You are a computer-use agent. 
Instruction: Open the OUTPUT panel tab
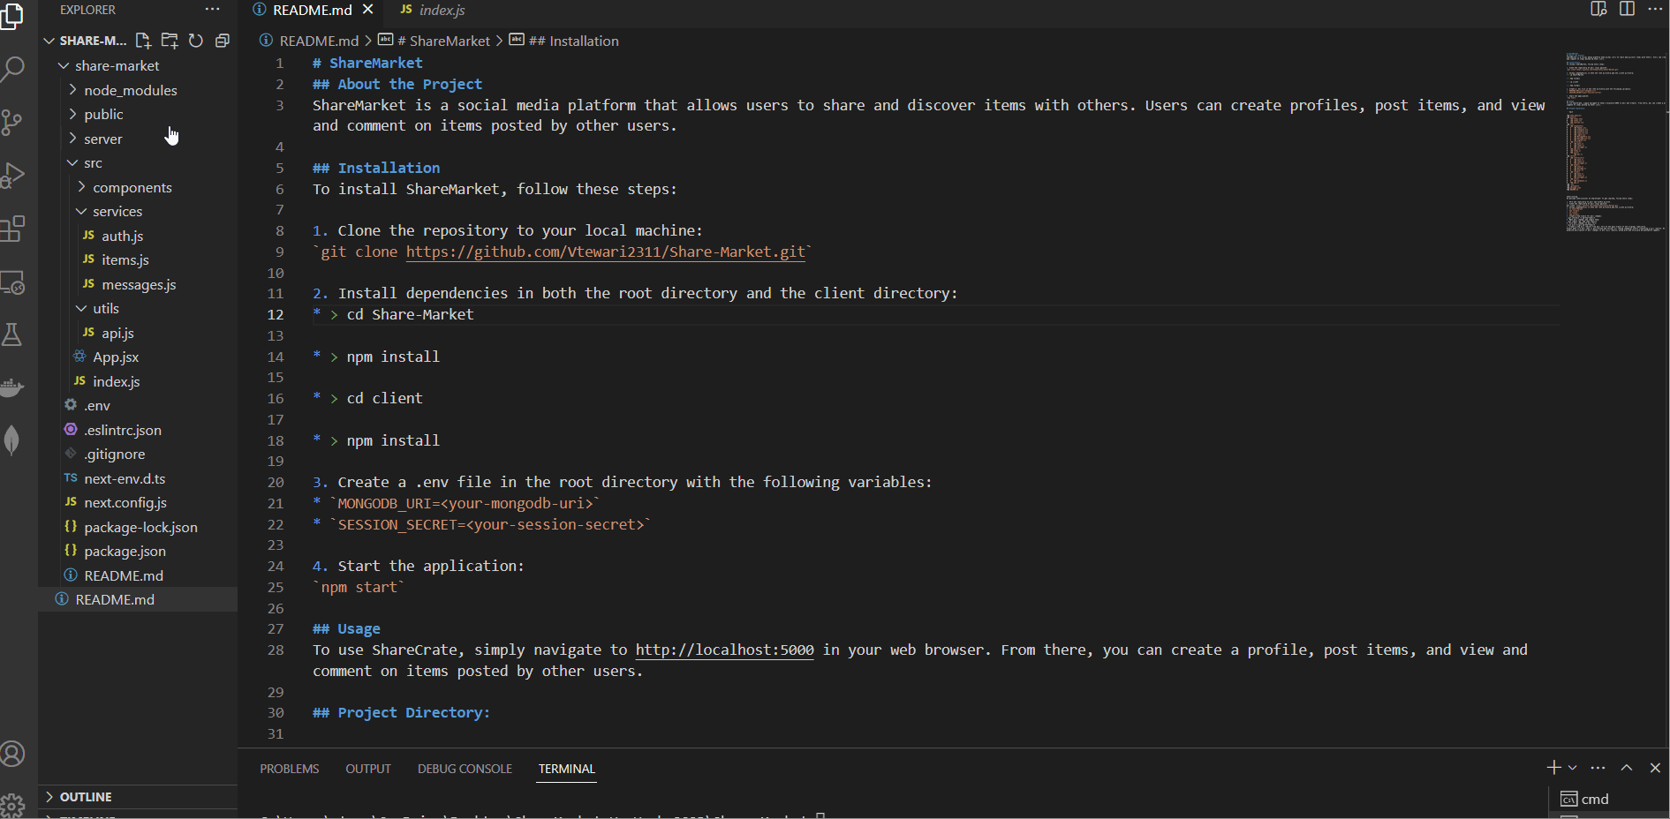(368, 769)
